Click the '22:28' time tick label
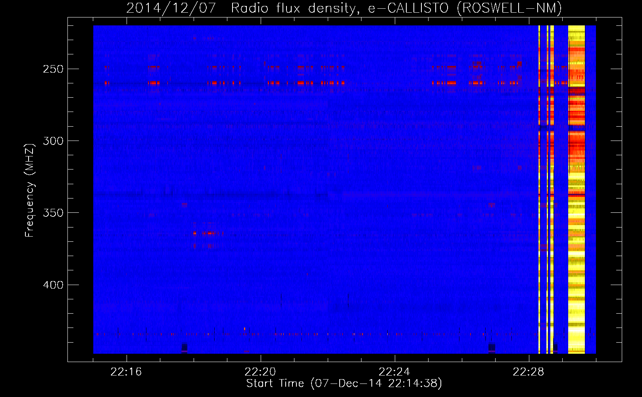The height and width of the screenshot is (397, 642). [x=529, y=372]
